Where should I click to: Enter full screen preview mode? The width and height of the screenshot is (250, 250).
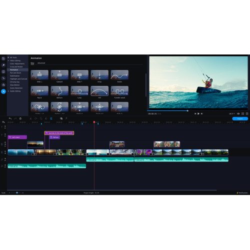242,113
